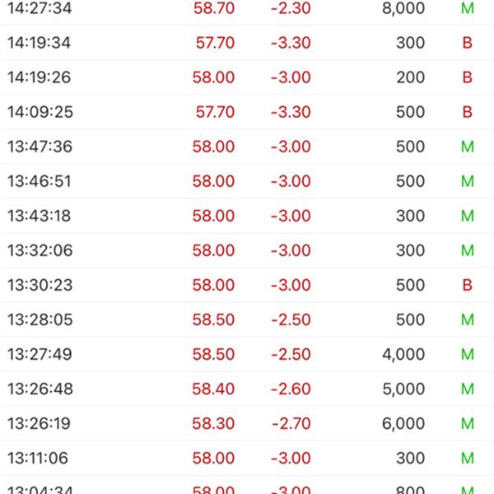Click the M indicator for the 13:46:51 trade
494x494 pixels.
point(468,181)
